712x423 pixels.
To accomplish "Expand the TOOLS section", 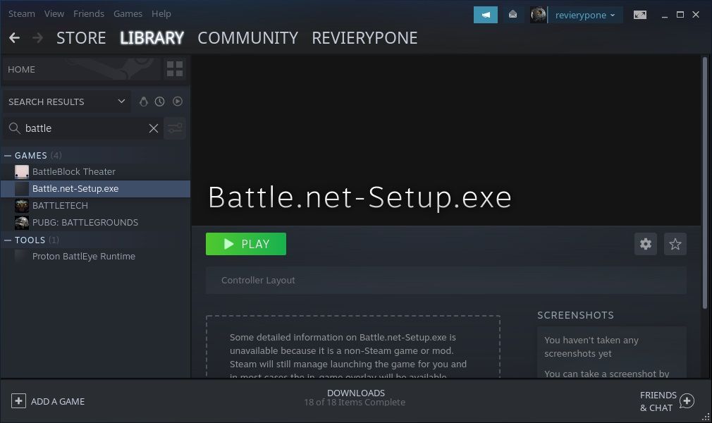I will (x=7, y=240).
